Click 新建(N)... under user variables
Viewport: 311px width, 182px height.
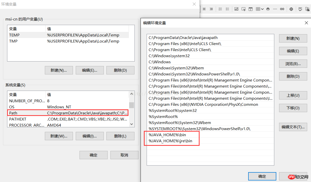tap(59, 70)
